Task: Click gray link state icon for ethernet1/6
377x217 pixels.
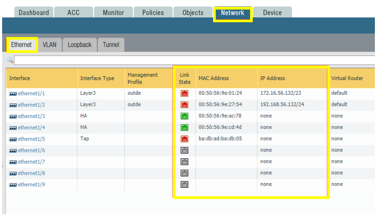Action: [185, 150]
